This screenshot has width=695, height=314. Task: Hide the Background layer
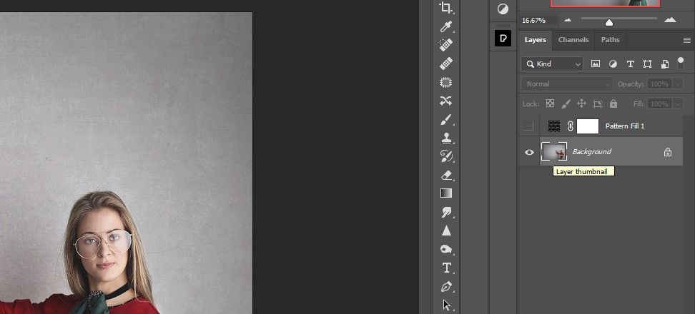click(529, 152)
